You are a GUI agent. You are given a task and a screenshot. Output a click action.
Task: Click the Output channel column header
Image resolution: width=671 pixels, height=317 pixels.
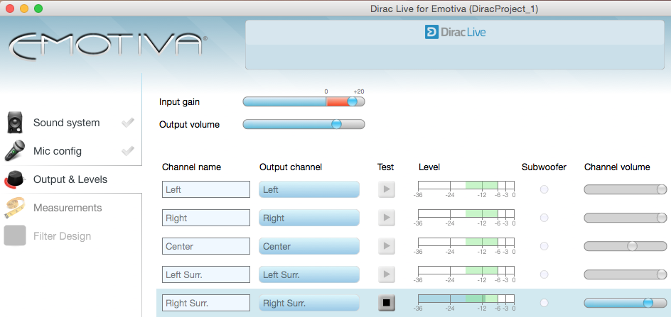(x=291, y=167)
